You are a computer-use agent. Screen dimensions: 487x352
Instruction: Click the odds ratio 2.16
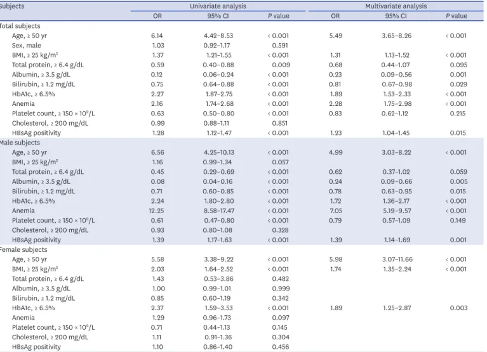[x=157, y=104]
